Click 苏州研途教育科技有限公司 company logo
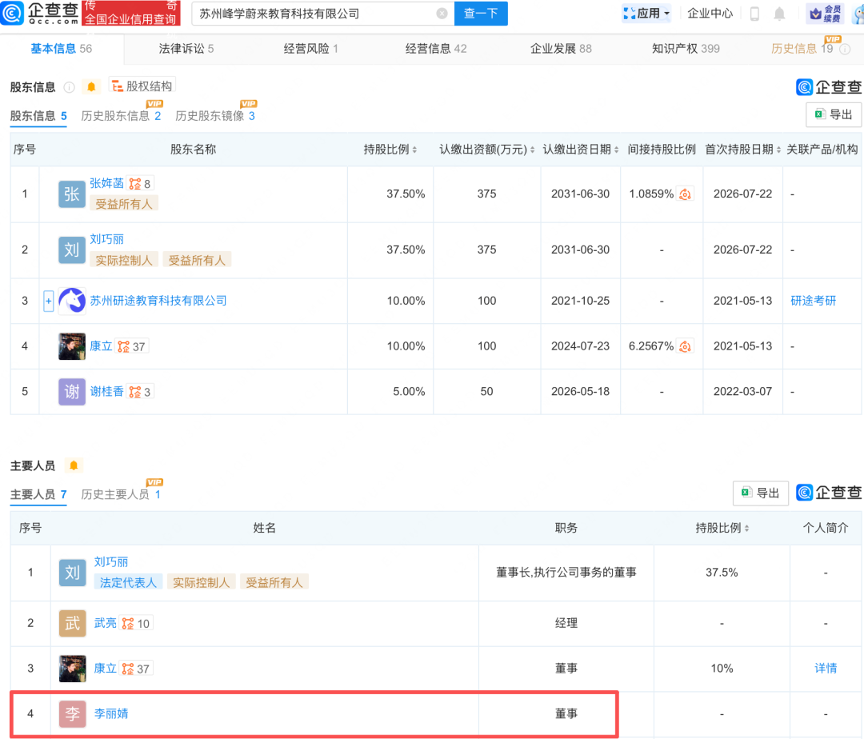 72,302
